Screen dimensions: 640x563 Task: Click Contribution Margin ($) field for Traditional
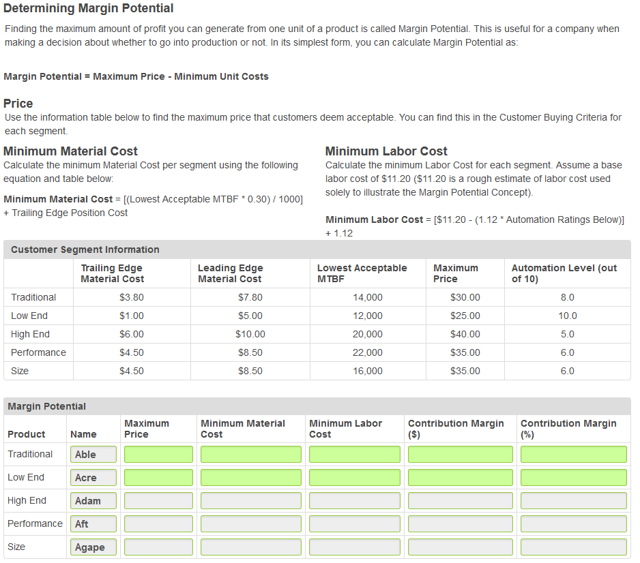tap(460, 454)
